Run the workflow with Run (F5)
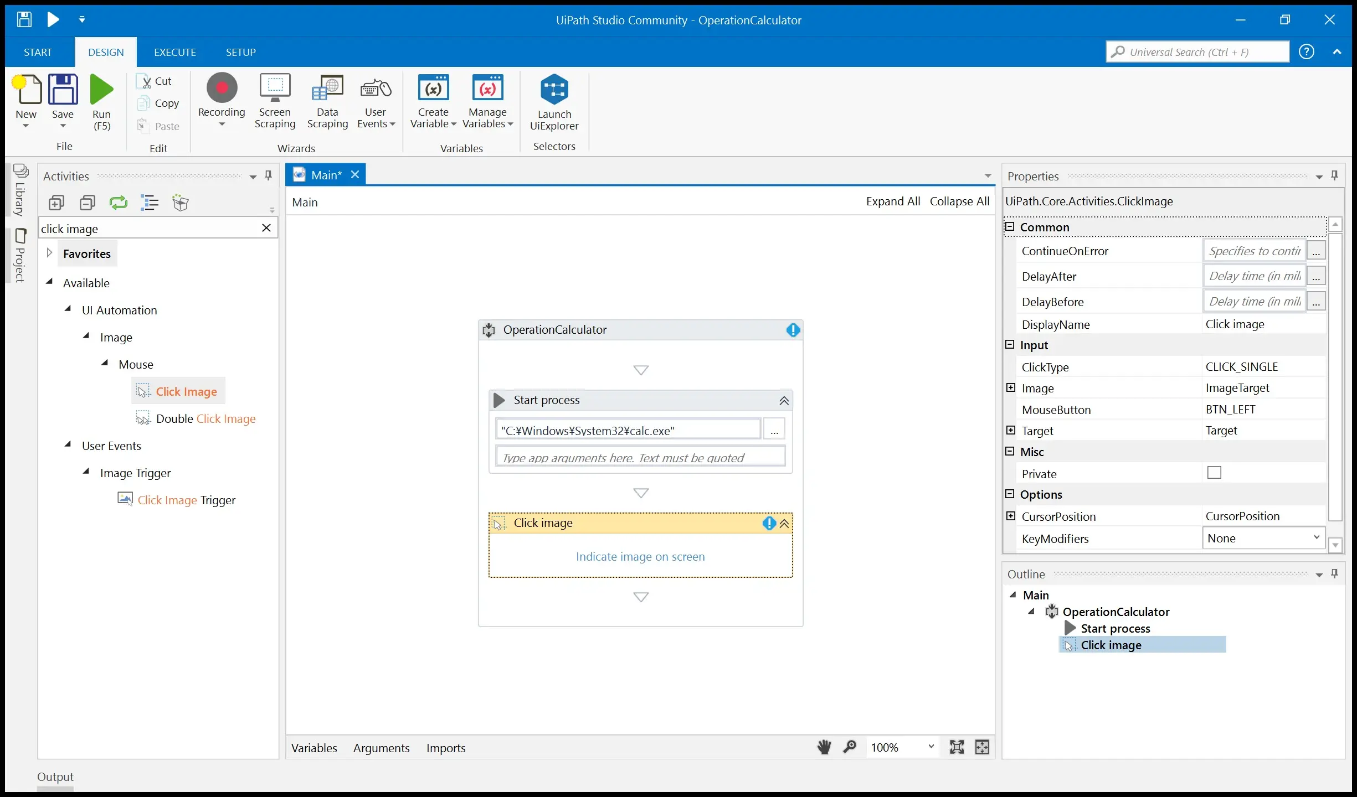The height and width of the screenshot is (797, 1357). click(101, 102)
